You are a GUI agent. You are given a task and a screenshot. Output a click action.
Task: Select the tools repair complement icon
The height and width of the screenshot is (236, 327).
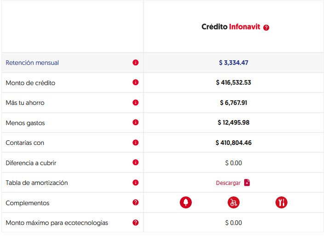(281, 202)
